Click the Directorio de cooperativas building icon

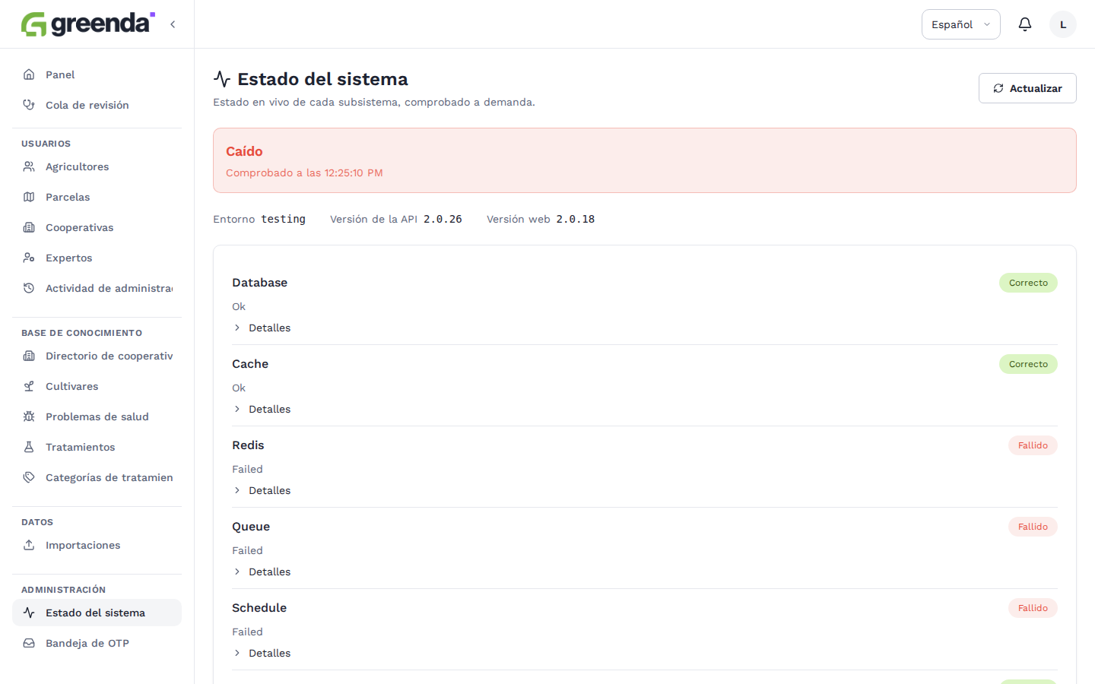pos(29,356)
